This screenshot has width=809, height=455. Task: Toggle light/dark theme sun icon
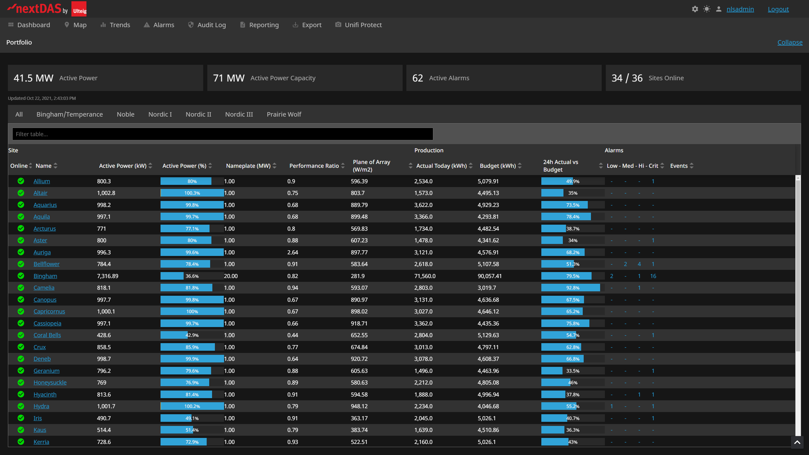click(707, 9)
